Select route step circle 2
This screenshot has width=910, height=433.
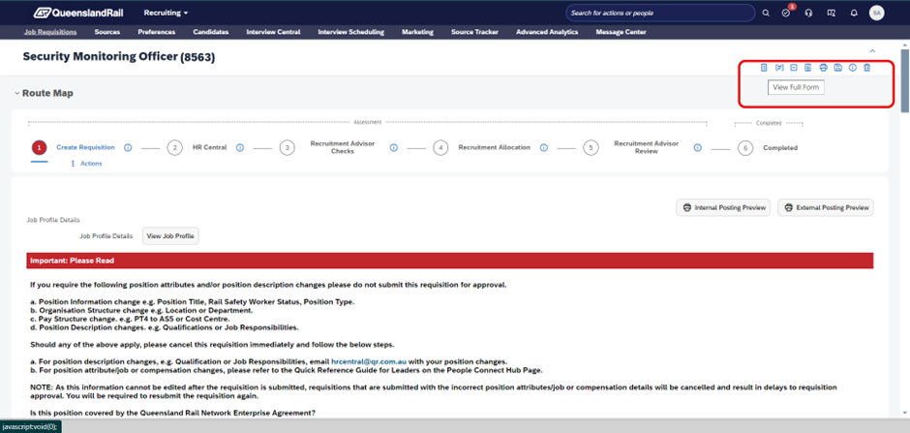point(174,148)
